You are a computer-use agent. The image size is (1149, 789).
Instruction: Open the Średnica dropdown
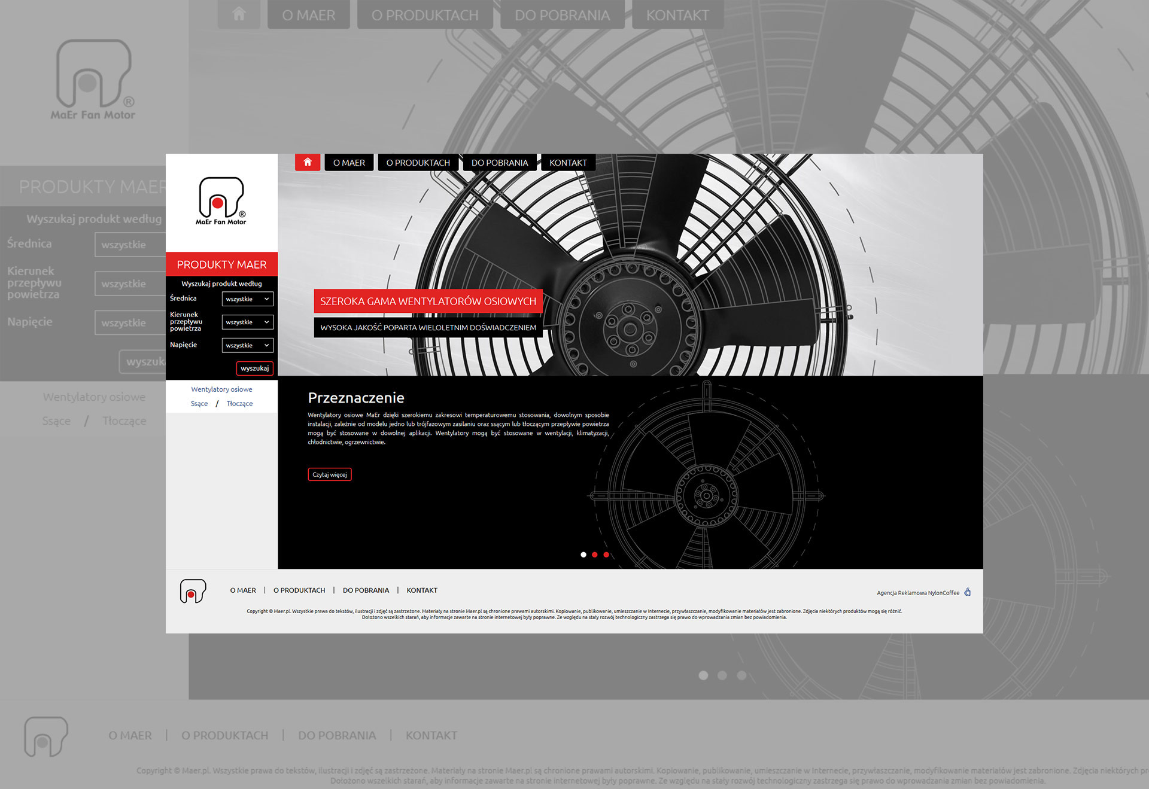coord(247,298)
